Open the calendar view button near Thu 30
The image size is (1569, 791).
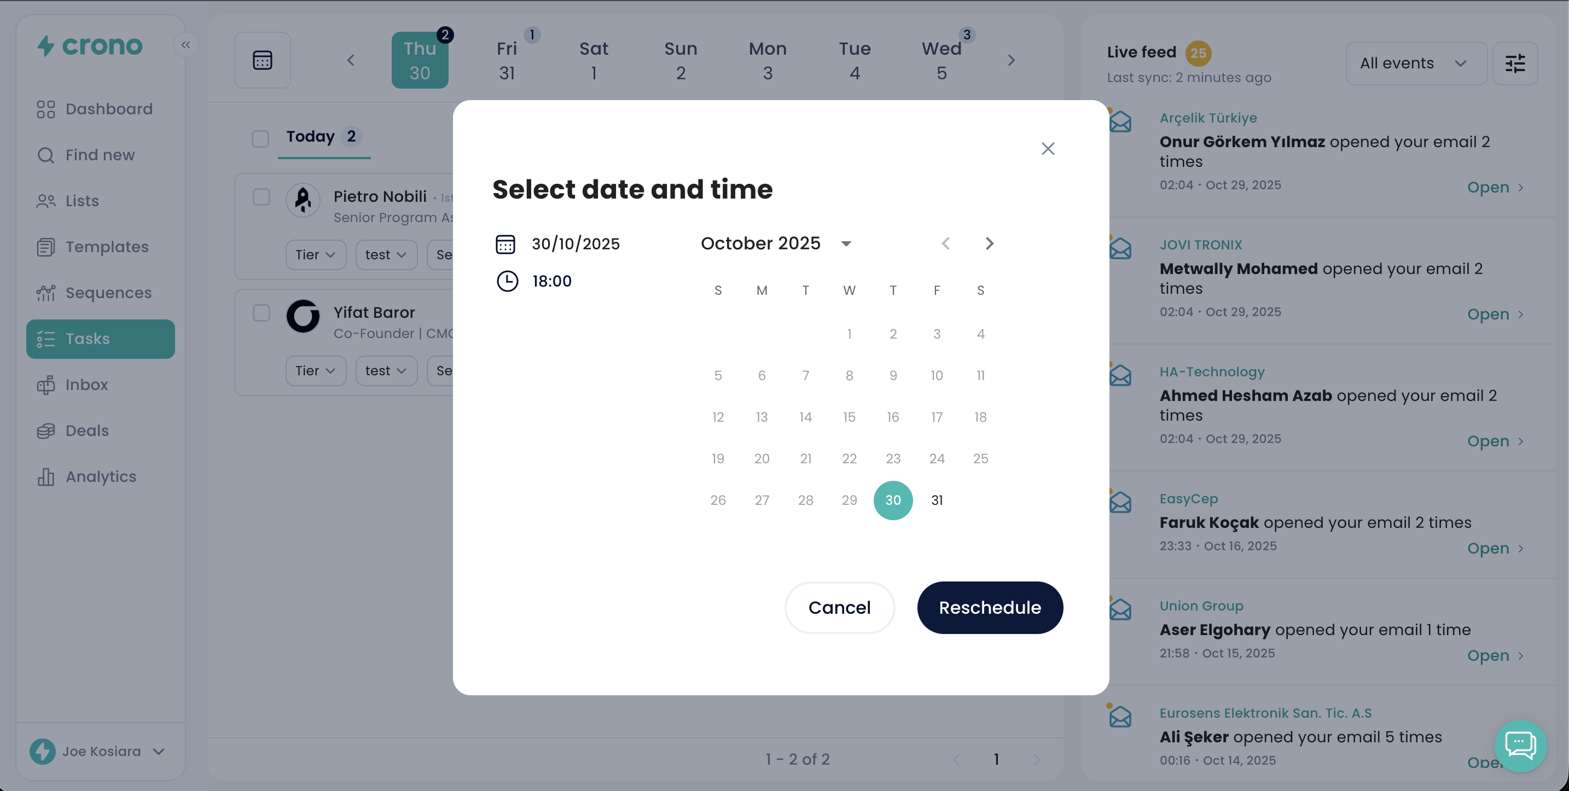click(x=263, y=60)
